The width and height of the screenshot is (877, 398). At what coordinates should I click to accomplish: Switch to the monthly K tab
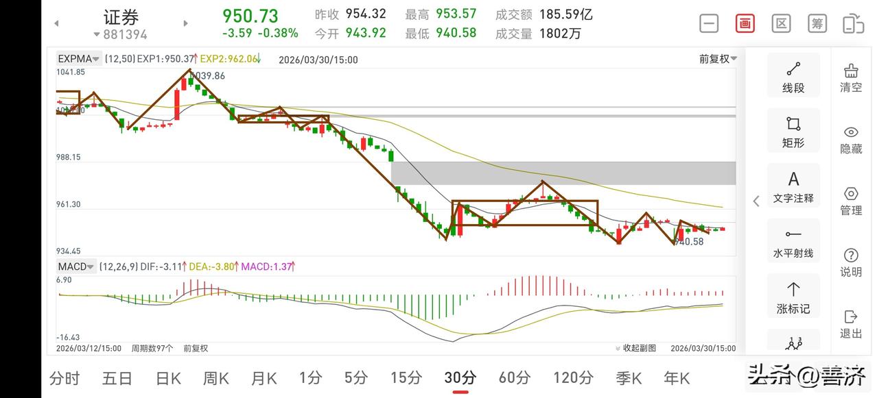pos(264,377)
